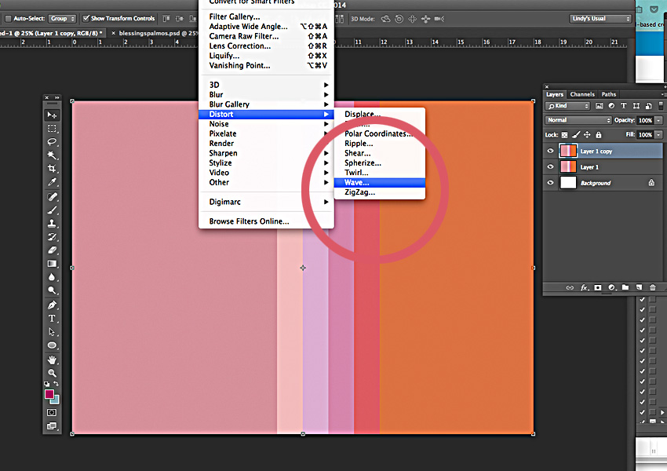Choose Wave from the Distort submenu
This screenshot has height=471, width=667.
(356, 183)
